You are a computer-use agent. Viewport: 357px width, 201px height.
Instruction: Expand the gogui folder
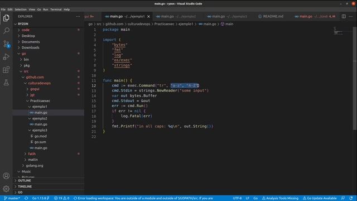(x=49, y=89)
